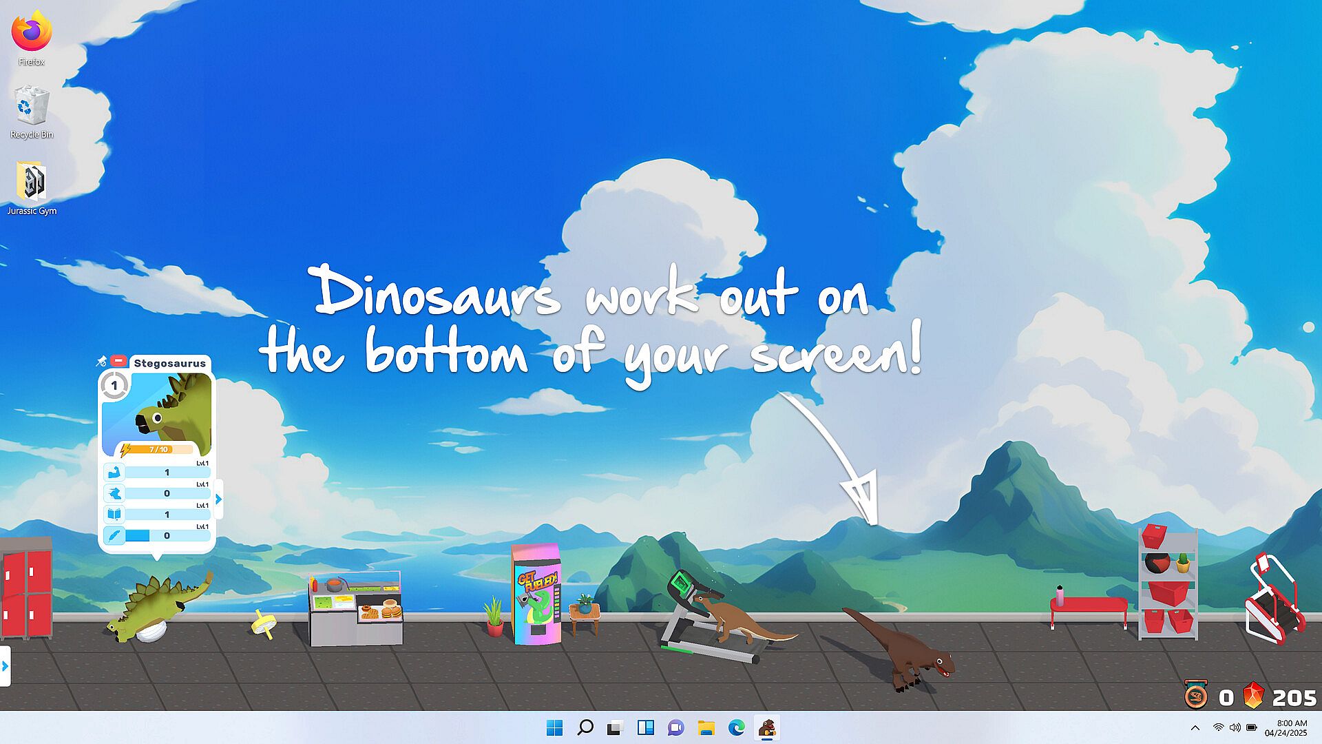
Task: Click the speed running-shoe stat icon
Action: pyautogui.click(x=114, y=493)
